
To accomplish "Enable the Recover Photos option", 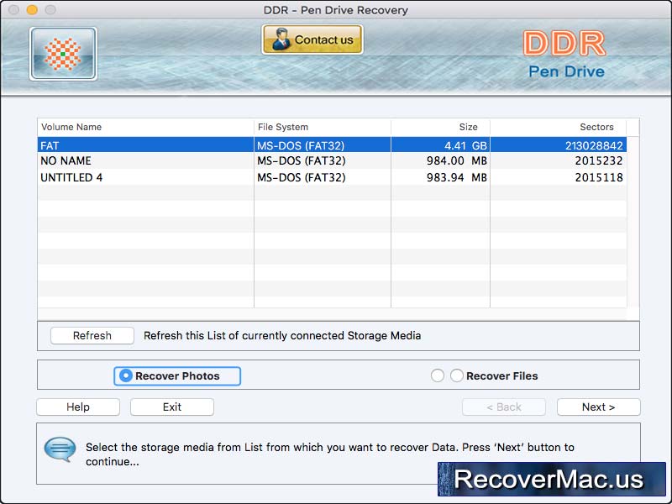I will click(x=124, y=376).
